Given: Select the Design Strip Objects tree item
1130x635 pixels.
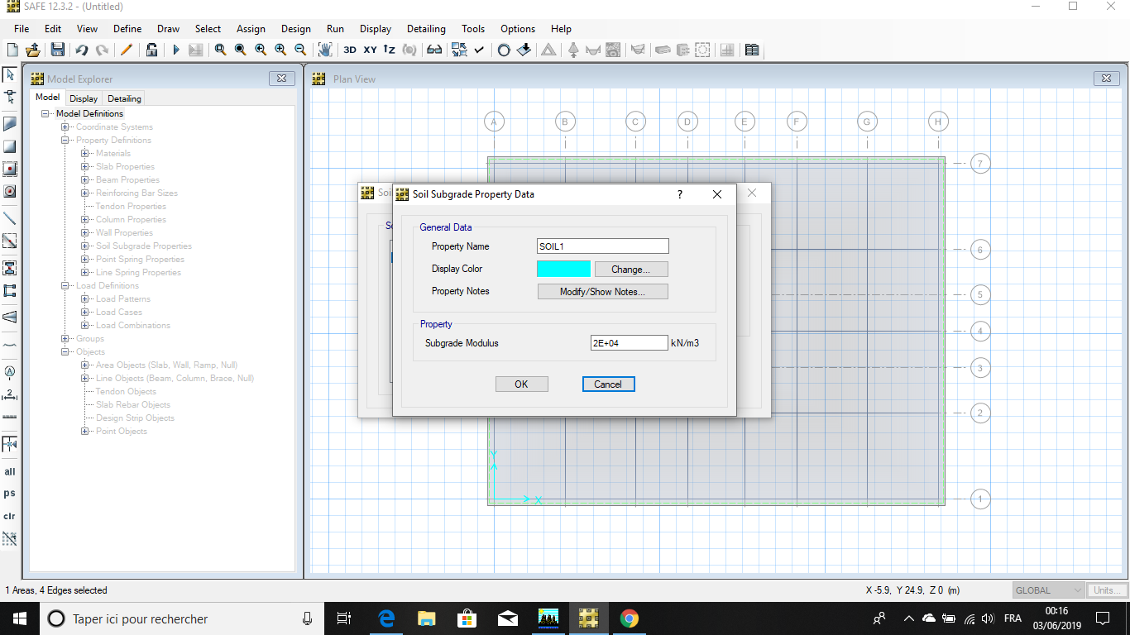Looking at the screenshot, I should (135, 418).
